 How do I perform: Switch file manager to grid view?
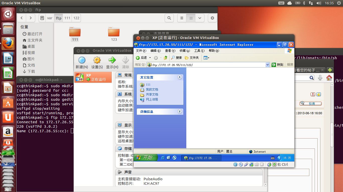[x=191, y=18]
